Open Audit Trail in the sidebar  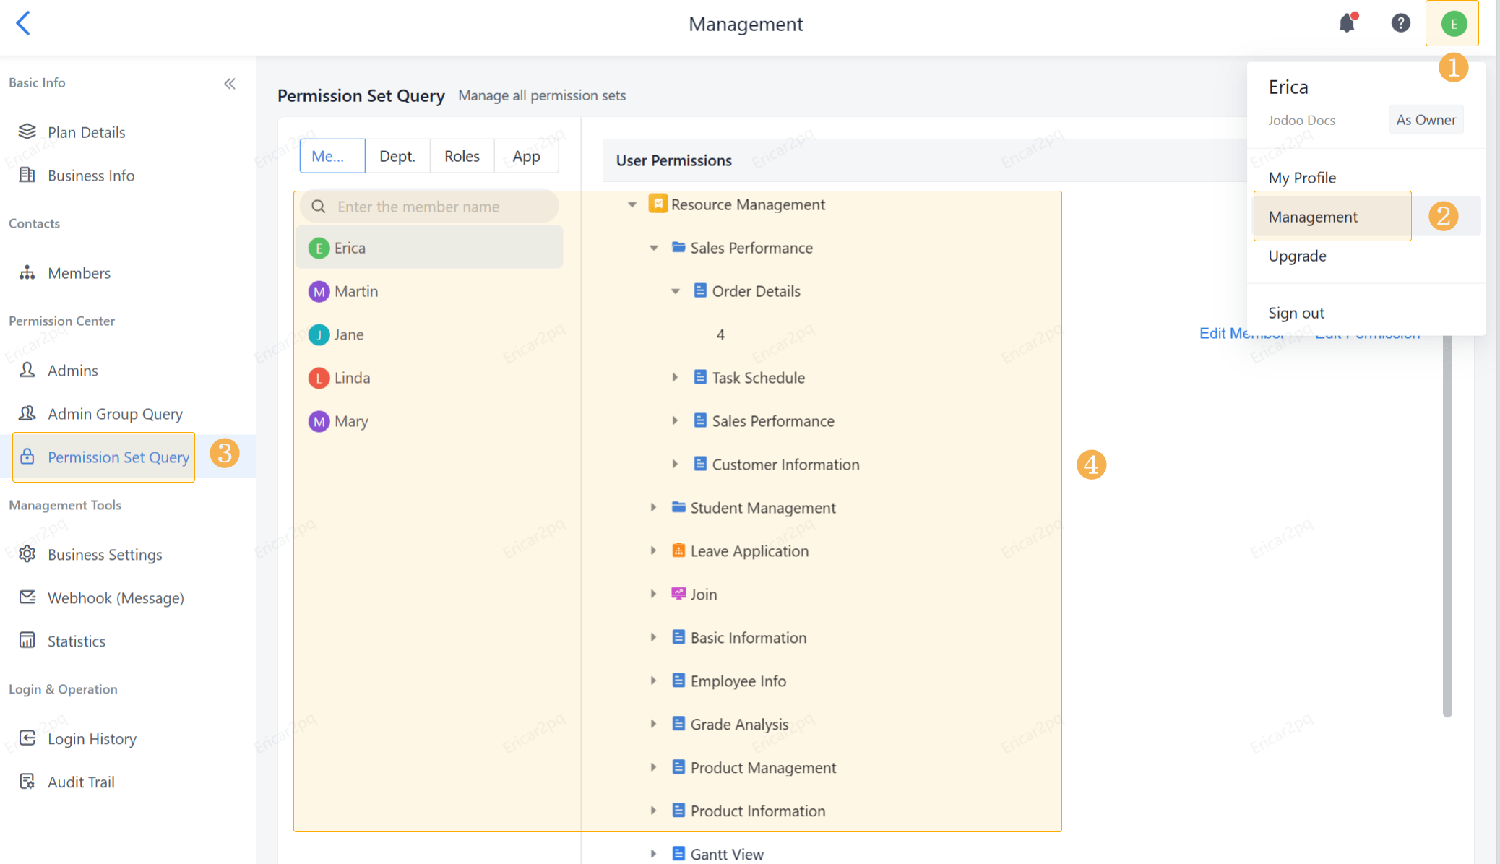click(x=81, y=782)
